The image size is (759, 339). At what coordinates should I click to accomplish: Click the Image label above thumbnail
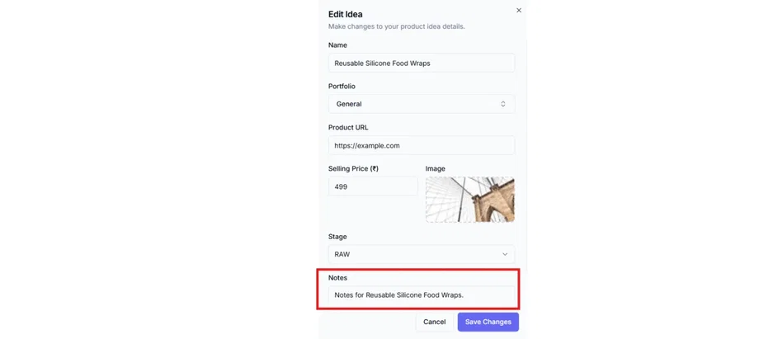[435, 168]
